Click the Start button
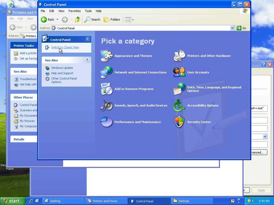Viewport: 274px width, 205px height. coord(12,201)
